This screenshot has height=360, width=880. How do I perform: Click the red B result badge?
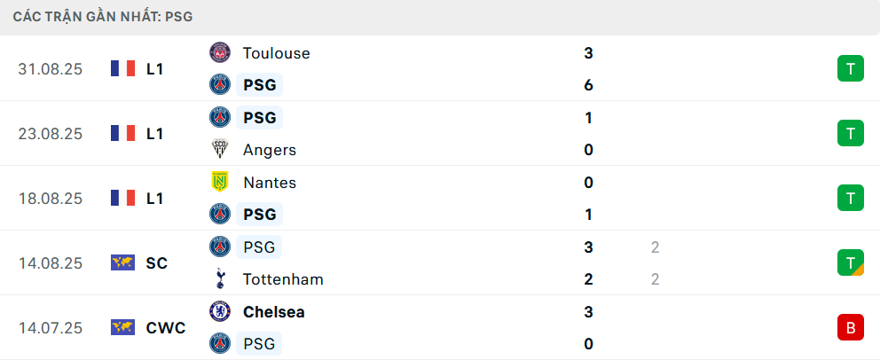pos(850,328)
